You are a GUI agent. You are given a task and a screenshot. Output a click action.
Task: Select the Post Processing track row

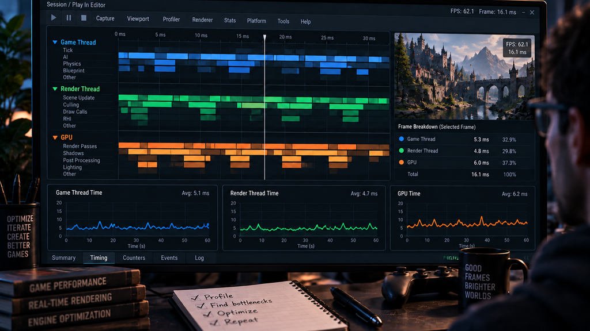click(81, 160)
